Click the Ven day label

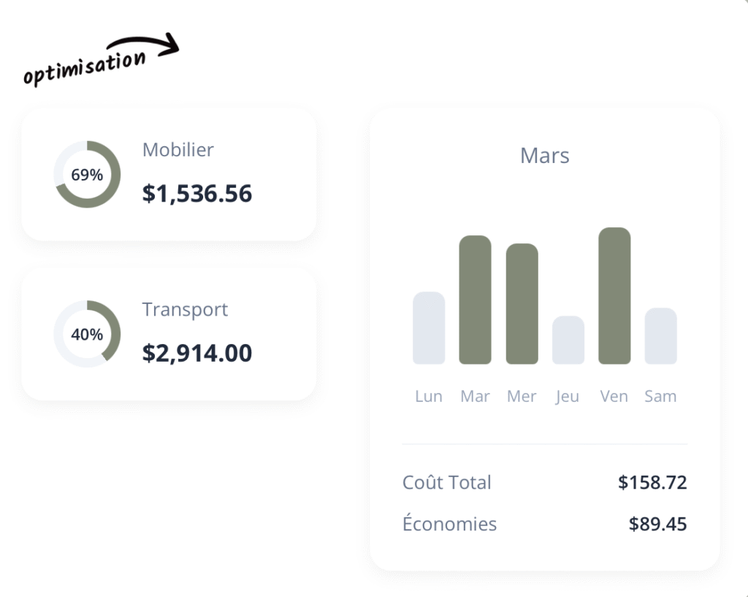[614, 396]
